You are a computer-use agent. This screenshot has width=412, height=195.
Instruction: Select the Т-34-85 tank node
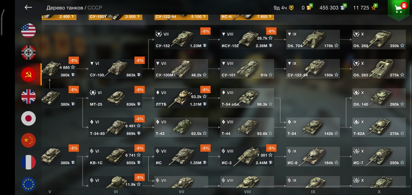click(116, 127)
